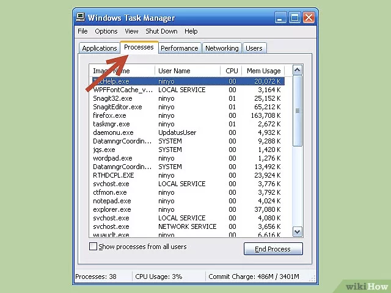
Task: Click the UpdatusUser user name cell
Action: [177, 132]
